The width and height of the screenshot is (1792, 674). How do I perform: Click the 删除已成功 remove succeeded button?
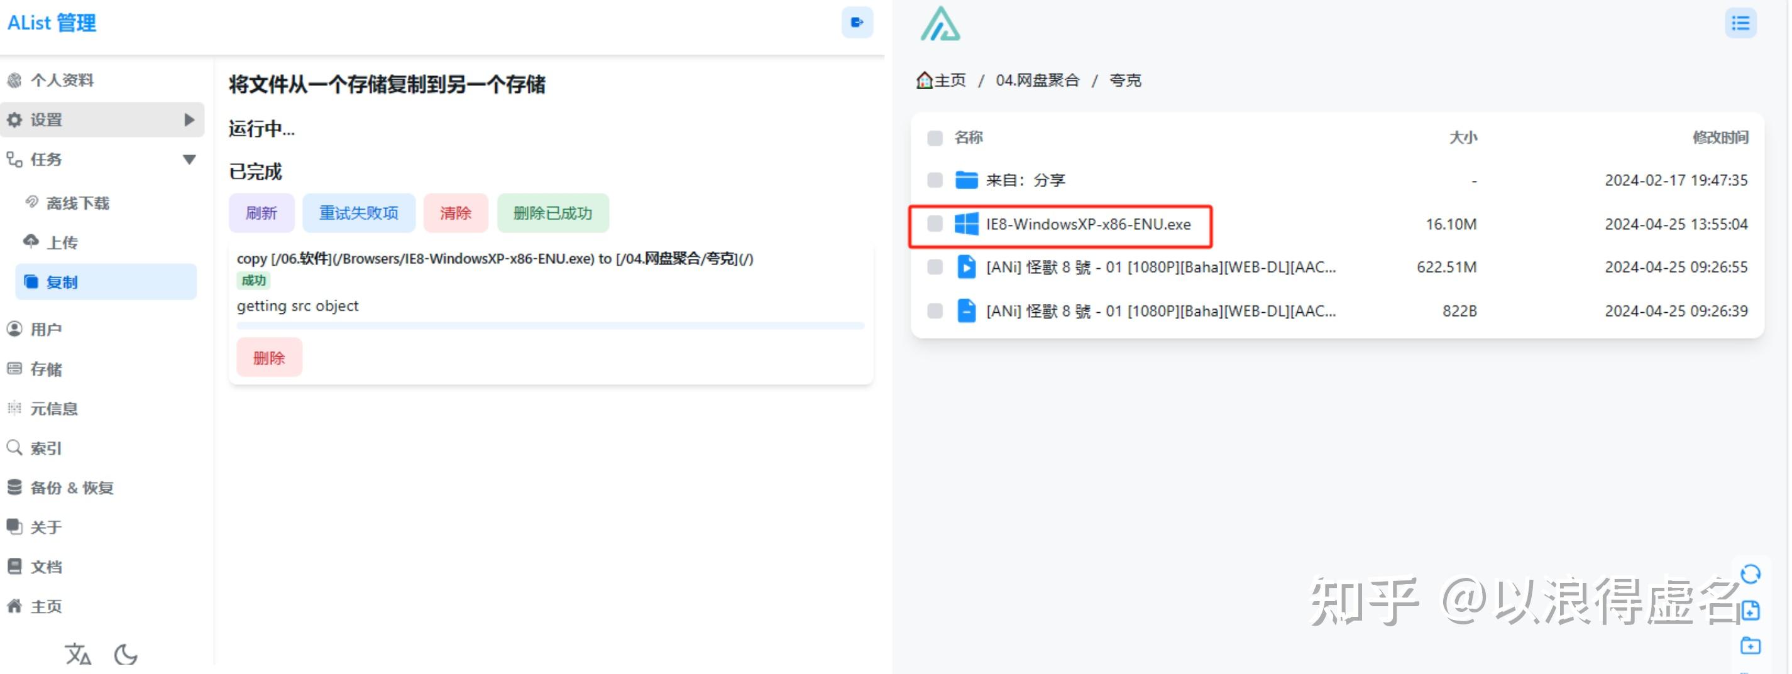click(553, 214)
